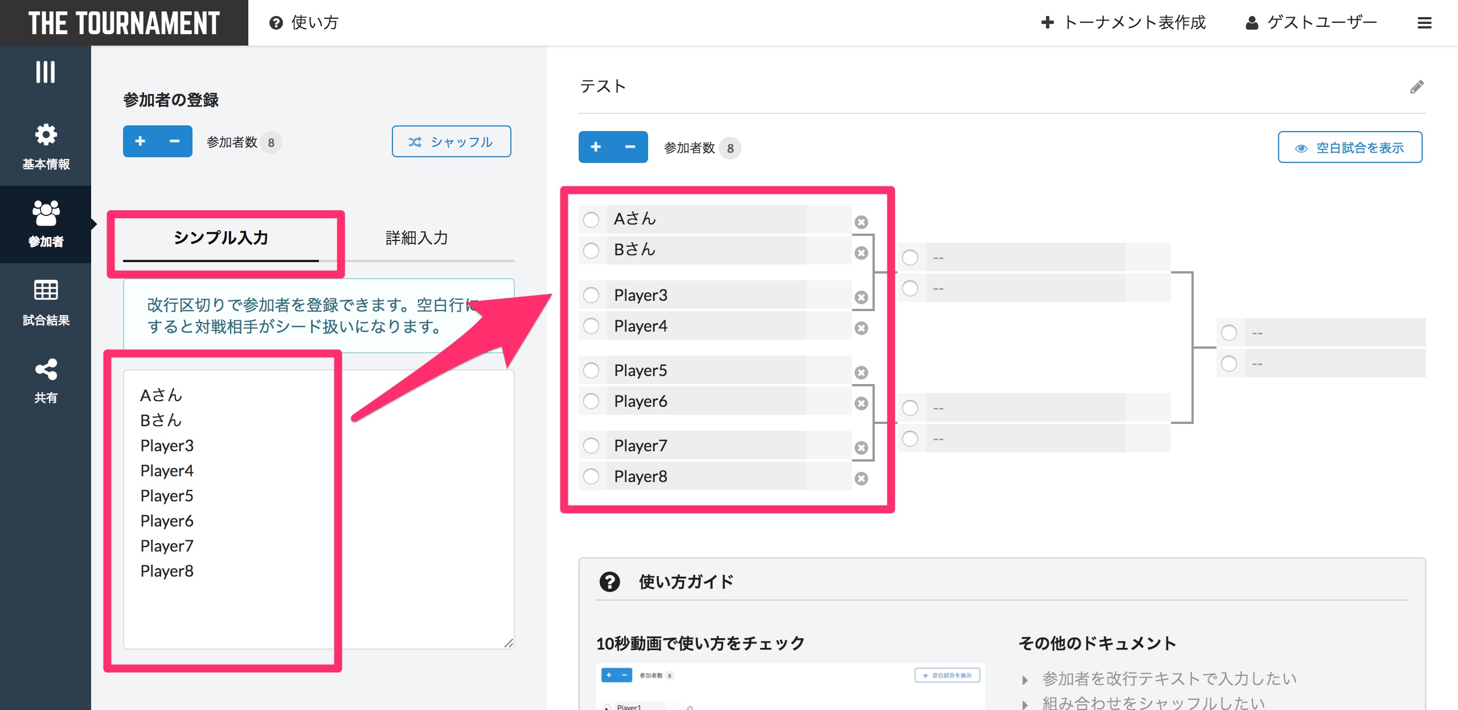
Task: Select the radio button for Bさん
Action: (591, 251)
